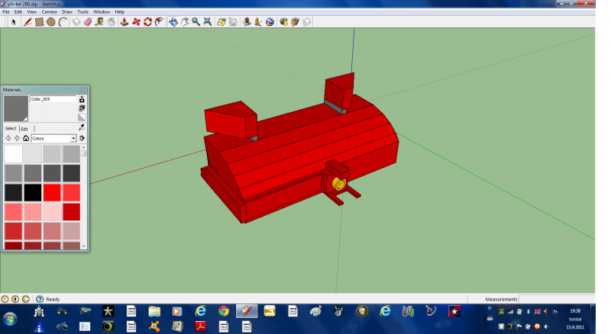Screen dimensions: 611x334
Task: Select the pink Eraser tool
Action: [88, 22]
